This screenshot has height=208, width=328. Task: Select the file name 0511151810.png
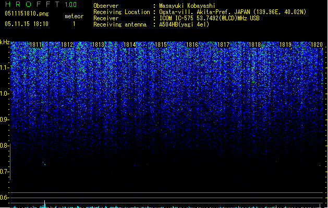tap(27, 14)
